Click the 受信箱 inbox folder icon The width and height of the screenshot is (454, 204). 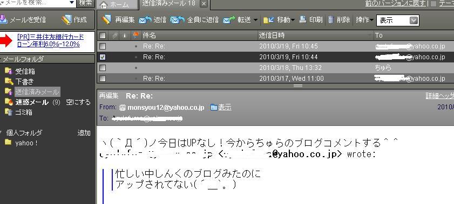tap(9, 71)
